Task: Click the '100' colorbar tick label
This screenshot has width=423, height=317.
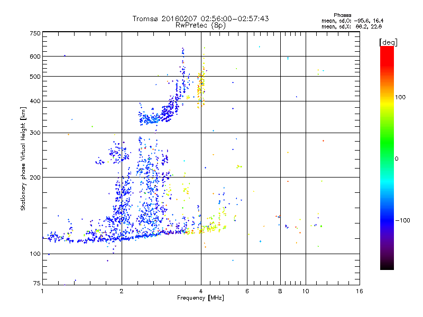Action: 400,97
